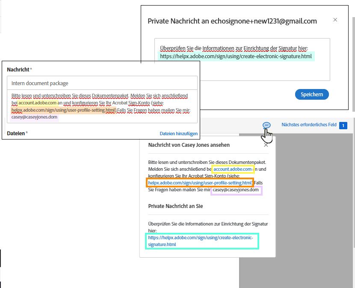
Task: Click Nachricht von Casey Jones ansehen heading
Action: tap(189, 145)
